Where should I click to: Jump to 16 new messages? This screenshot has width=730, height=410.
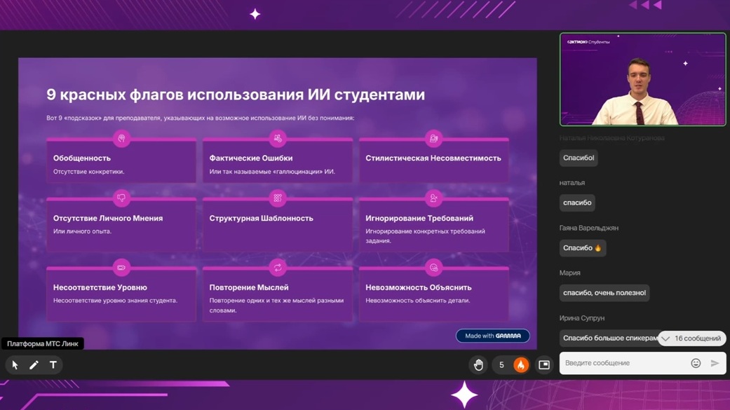click(691, 339)
